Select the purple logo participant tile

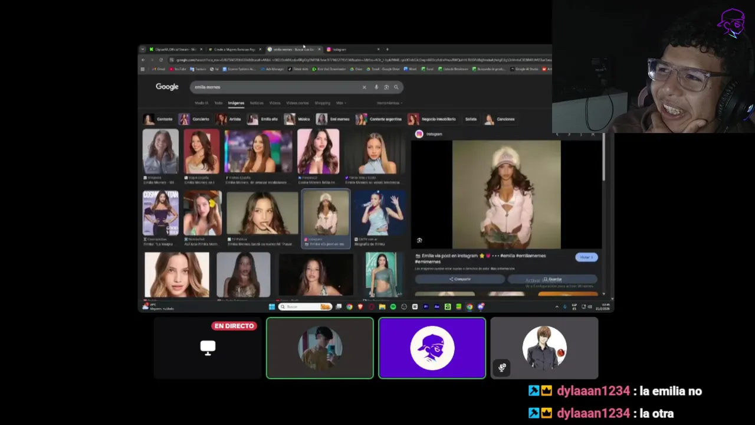432,348
